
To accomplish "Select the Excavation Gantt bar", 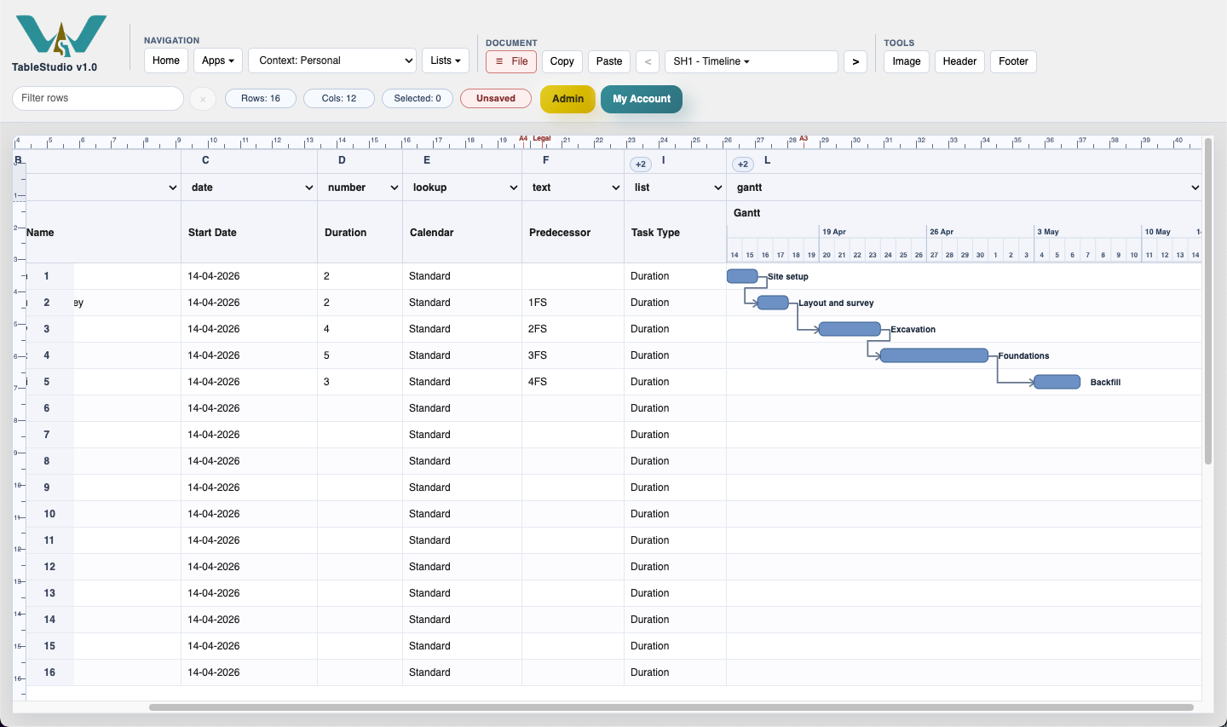I will coord(850,329).
